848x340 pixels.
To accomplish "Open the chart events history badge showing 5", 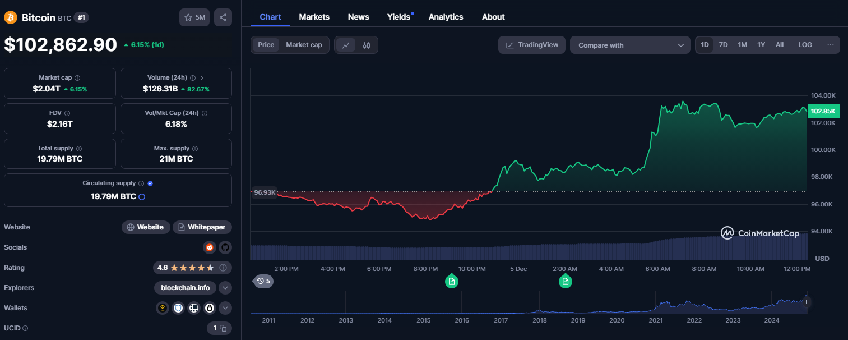I will [x=263, y=281].
